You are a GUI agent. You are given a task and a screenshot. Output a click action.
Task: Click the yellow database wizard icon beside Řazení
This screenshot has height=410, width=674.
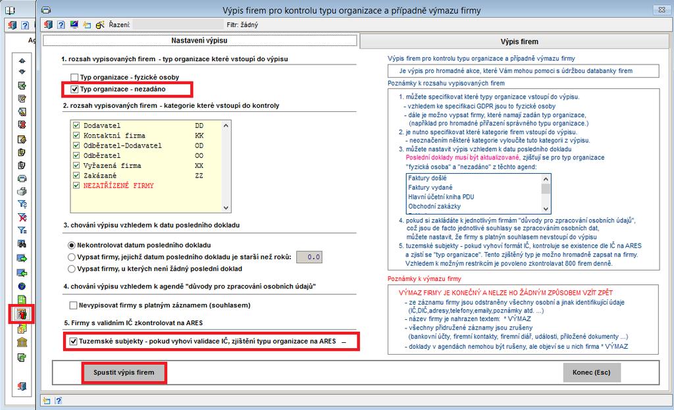pos(100,25)
